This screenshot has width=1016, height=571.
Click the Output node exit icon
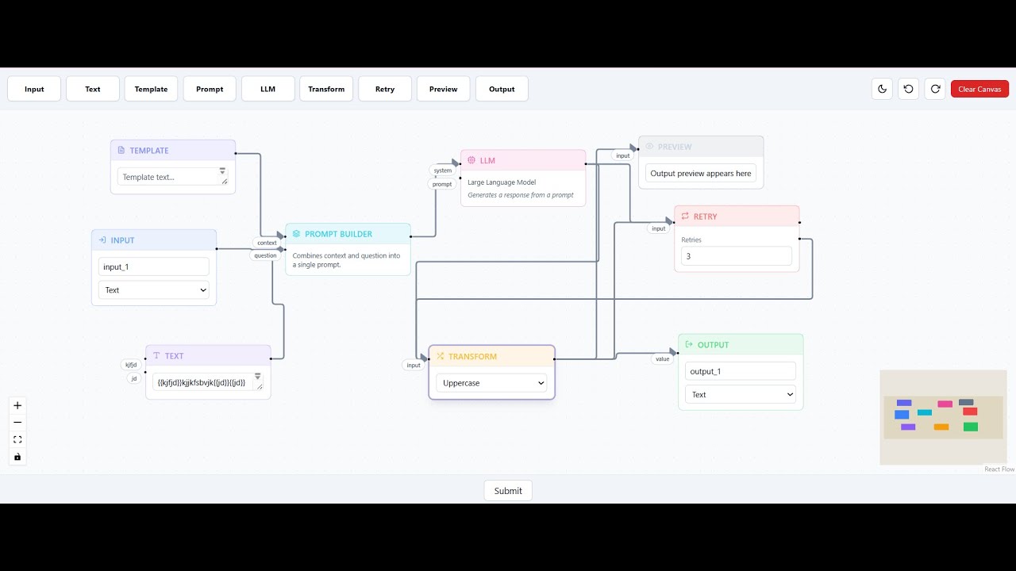pos(689,345)
